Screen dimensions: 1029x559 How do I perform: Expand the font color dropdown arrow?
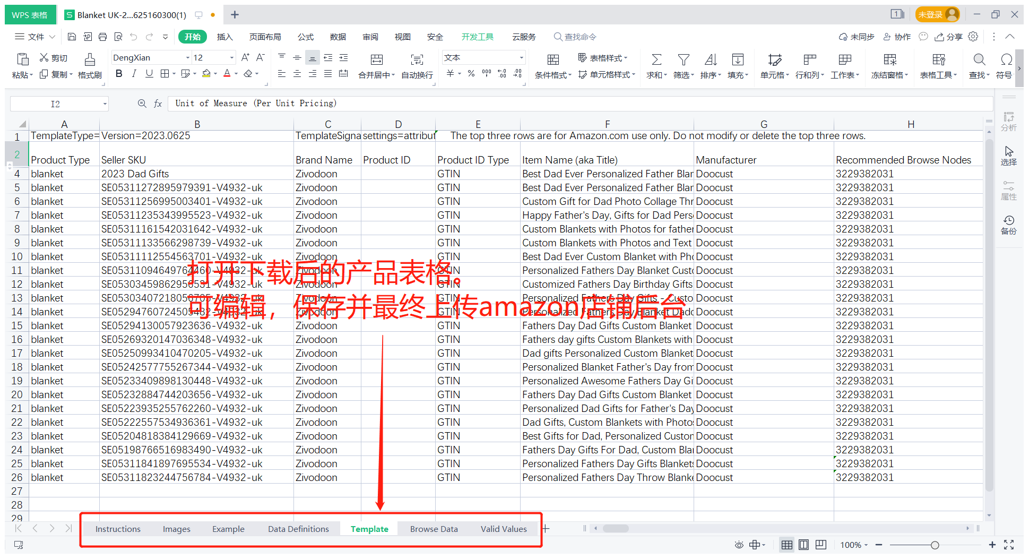(x=236, y=74)
